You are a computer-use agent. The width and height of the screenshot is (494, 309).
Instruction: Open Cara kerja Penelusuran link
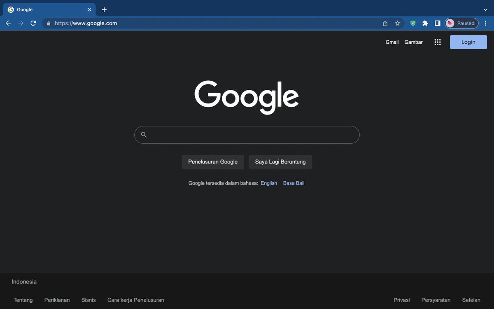click(136, 300)
